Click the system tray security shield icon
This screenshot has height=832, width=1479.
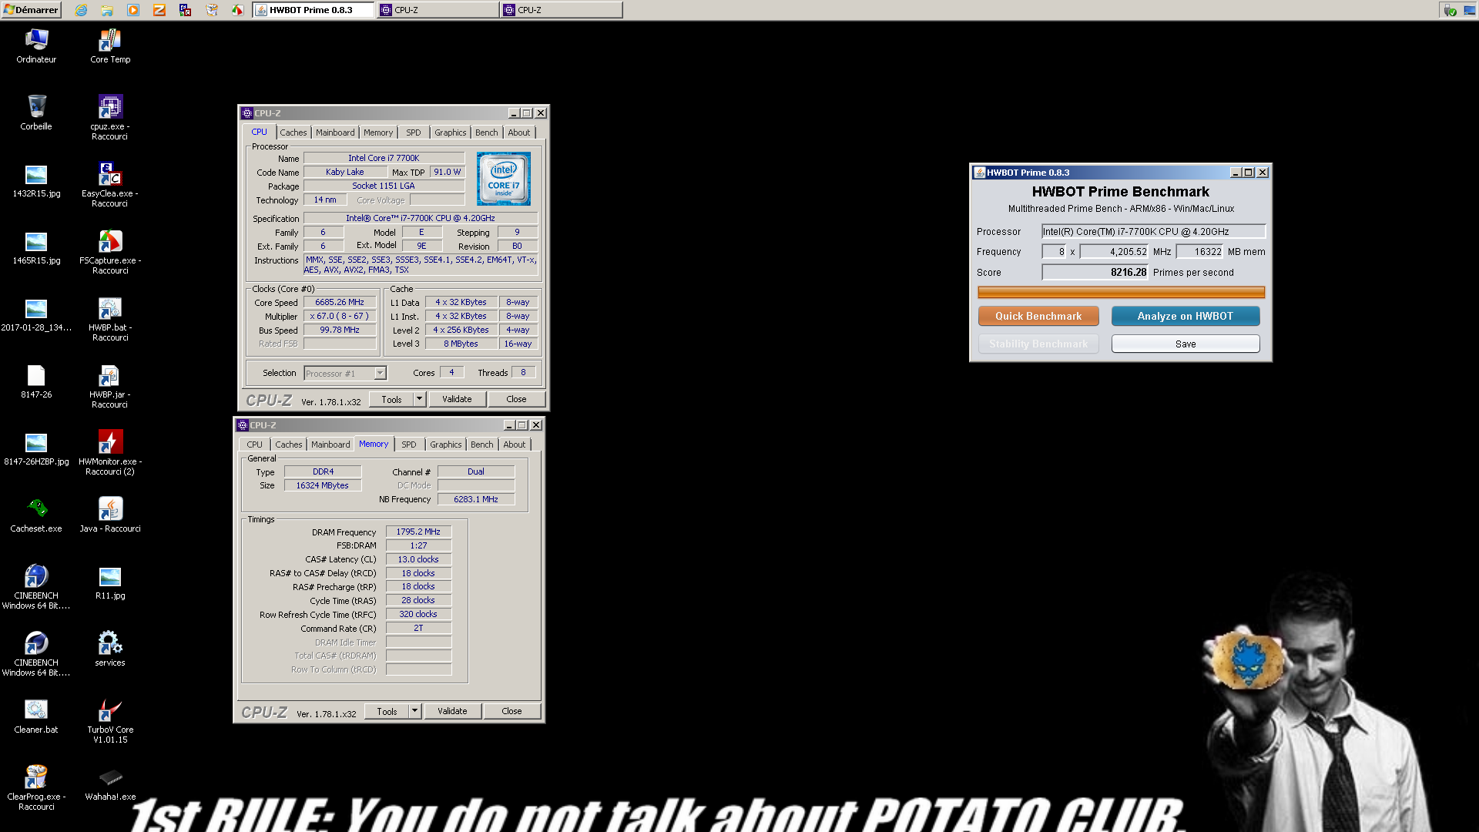(x=1450, y=10)
